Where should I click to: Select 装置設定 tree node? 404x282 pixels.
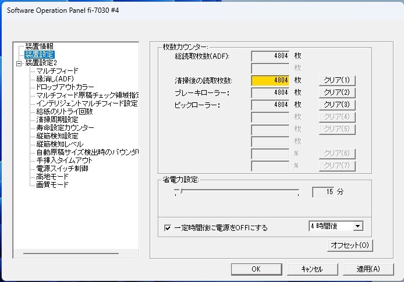pos(39,55)
